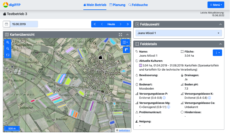The height and width of the screenshot is (133, 230).
Task: Click the Heute button
Action: point(111,24)
